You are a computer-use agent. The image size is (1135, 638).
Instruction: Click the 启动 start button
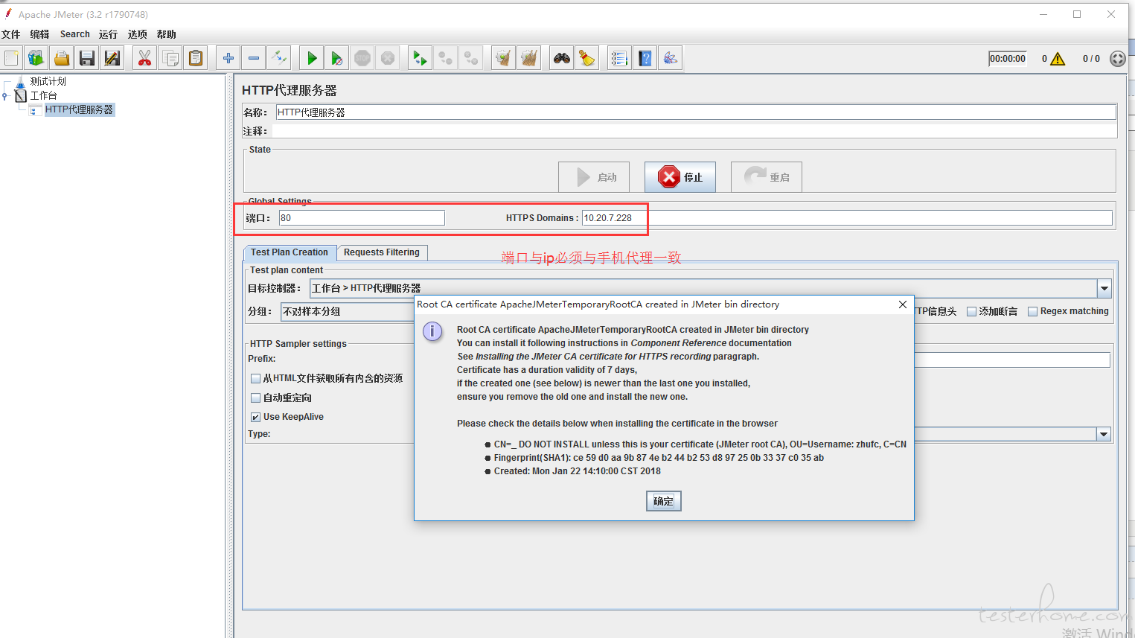594,177
